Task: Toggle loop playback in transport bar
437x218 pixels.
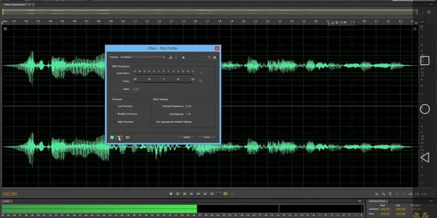Action: pos(225,194)
